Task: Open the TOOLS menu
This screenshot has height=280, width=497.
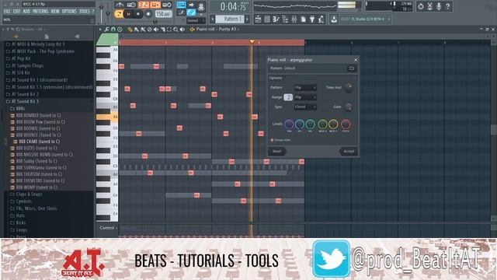Action: 85,12
